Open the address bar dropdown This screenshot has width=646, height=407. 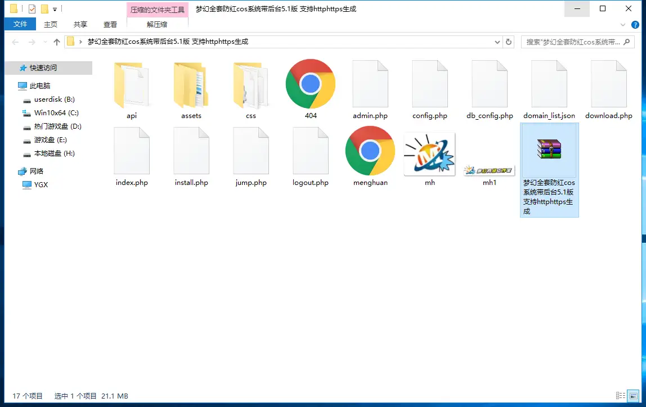pyautogui.click(x=496, y=41)
